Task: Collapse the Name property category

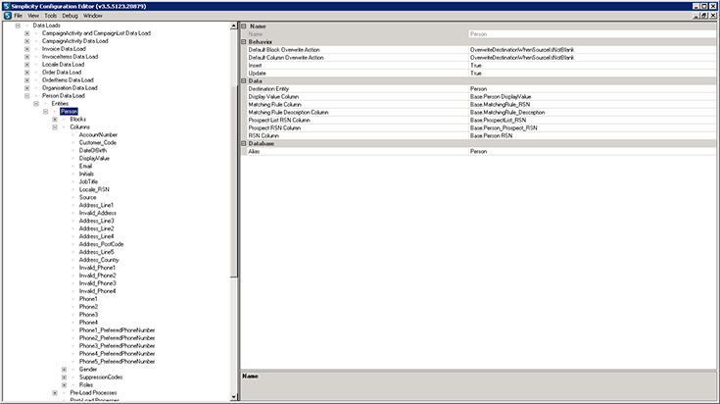Action: tap(244, 26)
